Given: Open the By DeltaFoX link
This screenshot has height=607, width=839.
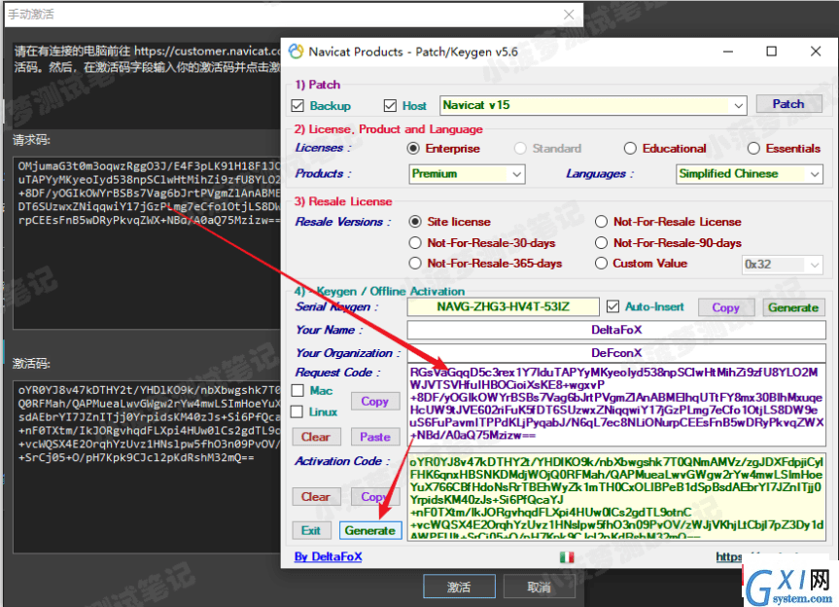Looking at the screenshot, I should [328, 557].
